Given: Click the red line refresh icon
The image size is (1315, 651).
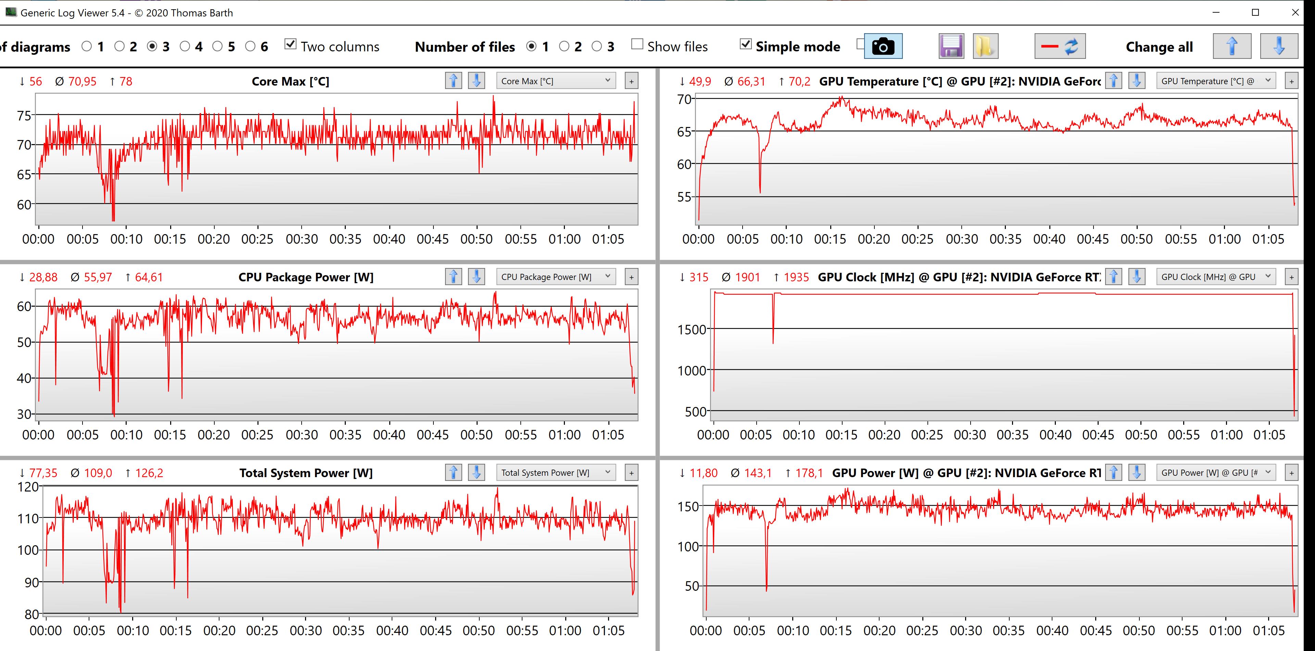Looking at the screenshot, I should tap(1060, 47).
